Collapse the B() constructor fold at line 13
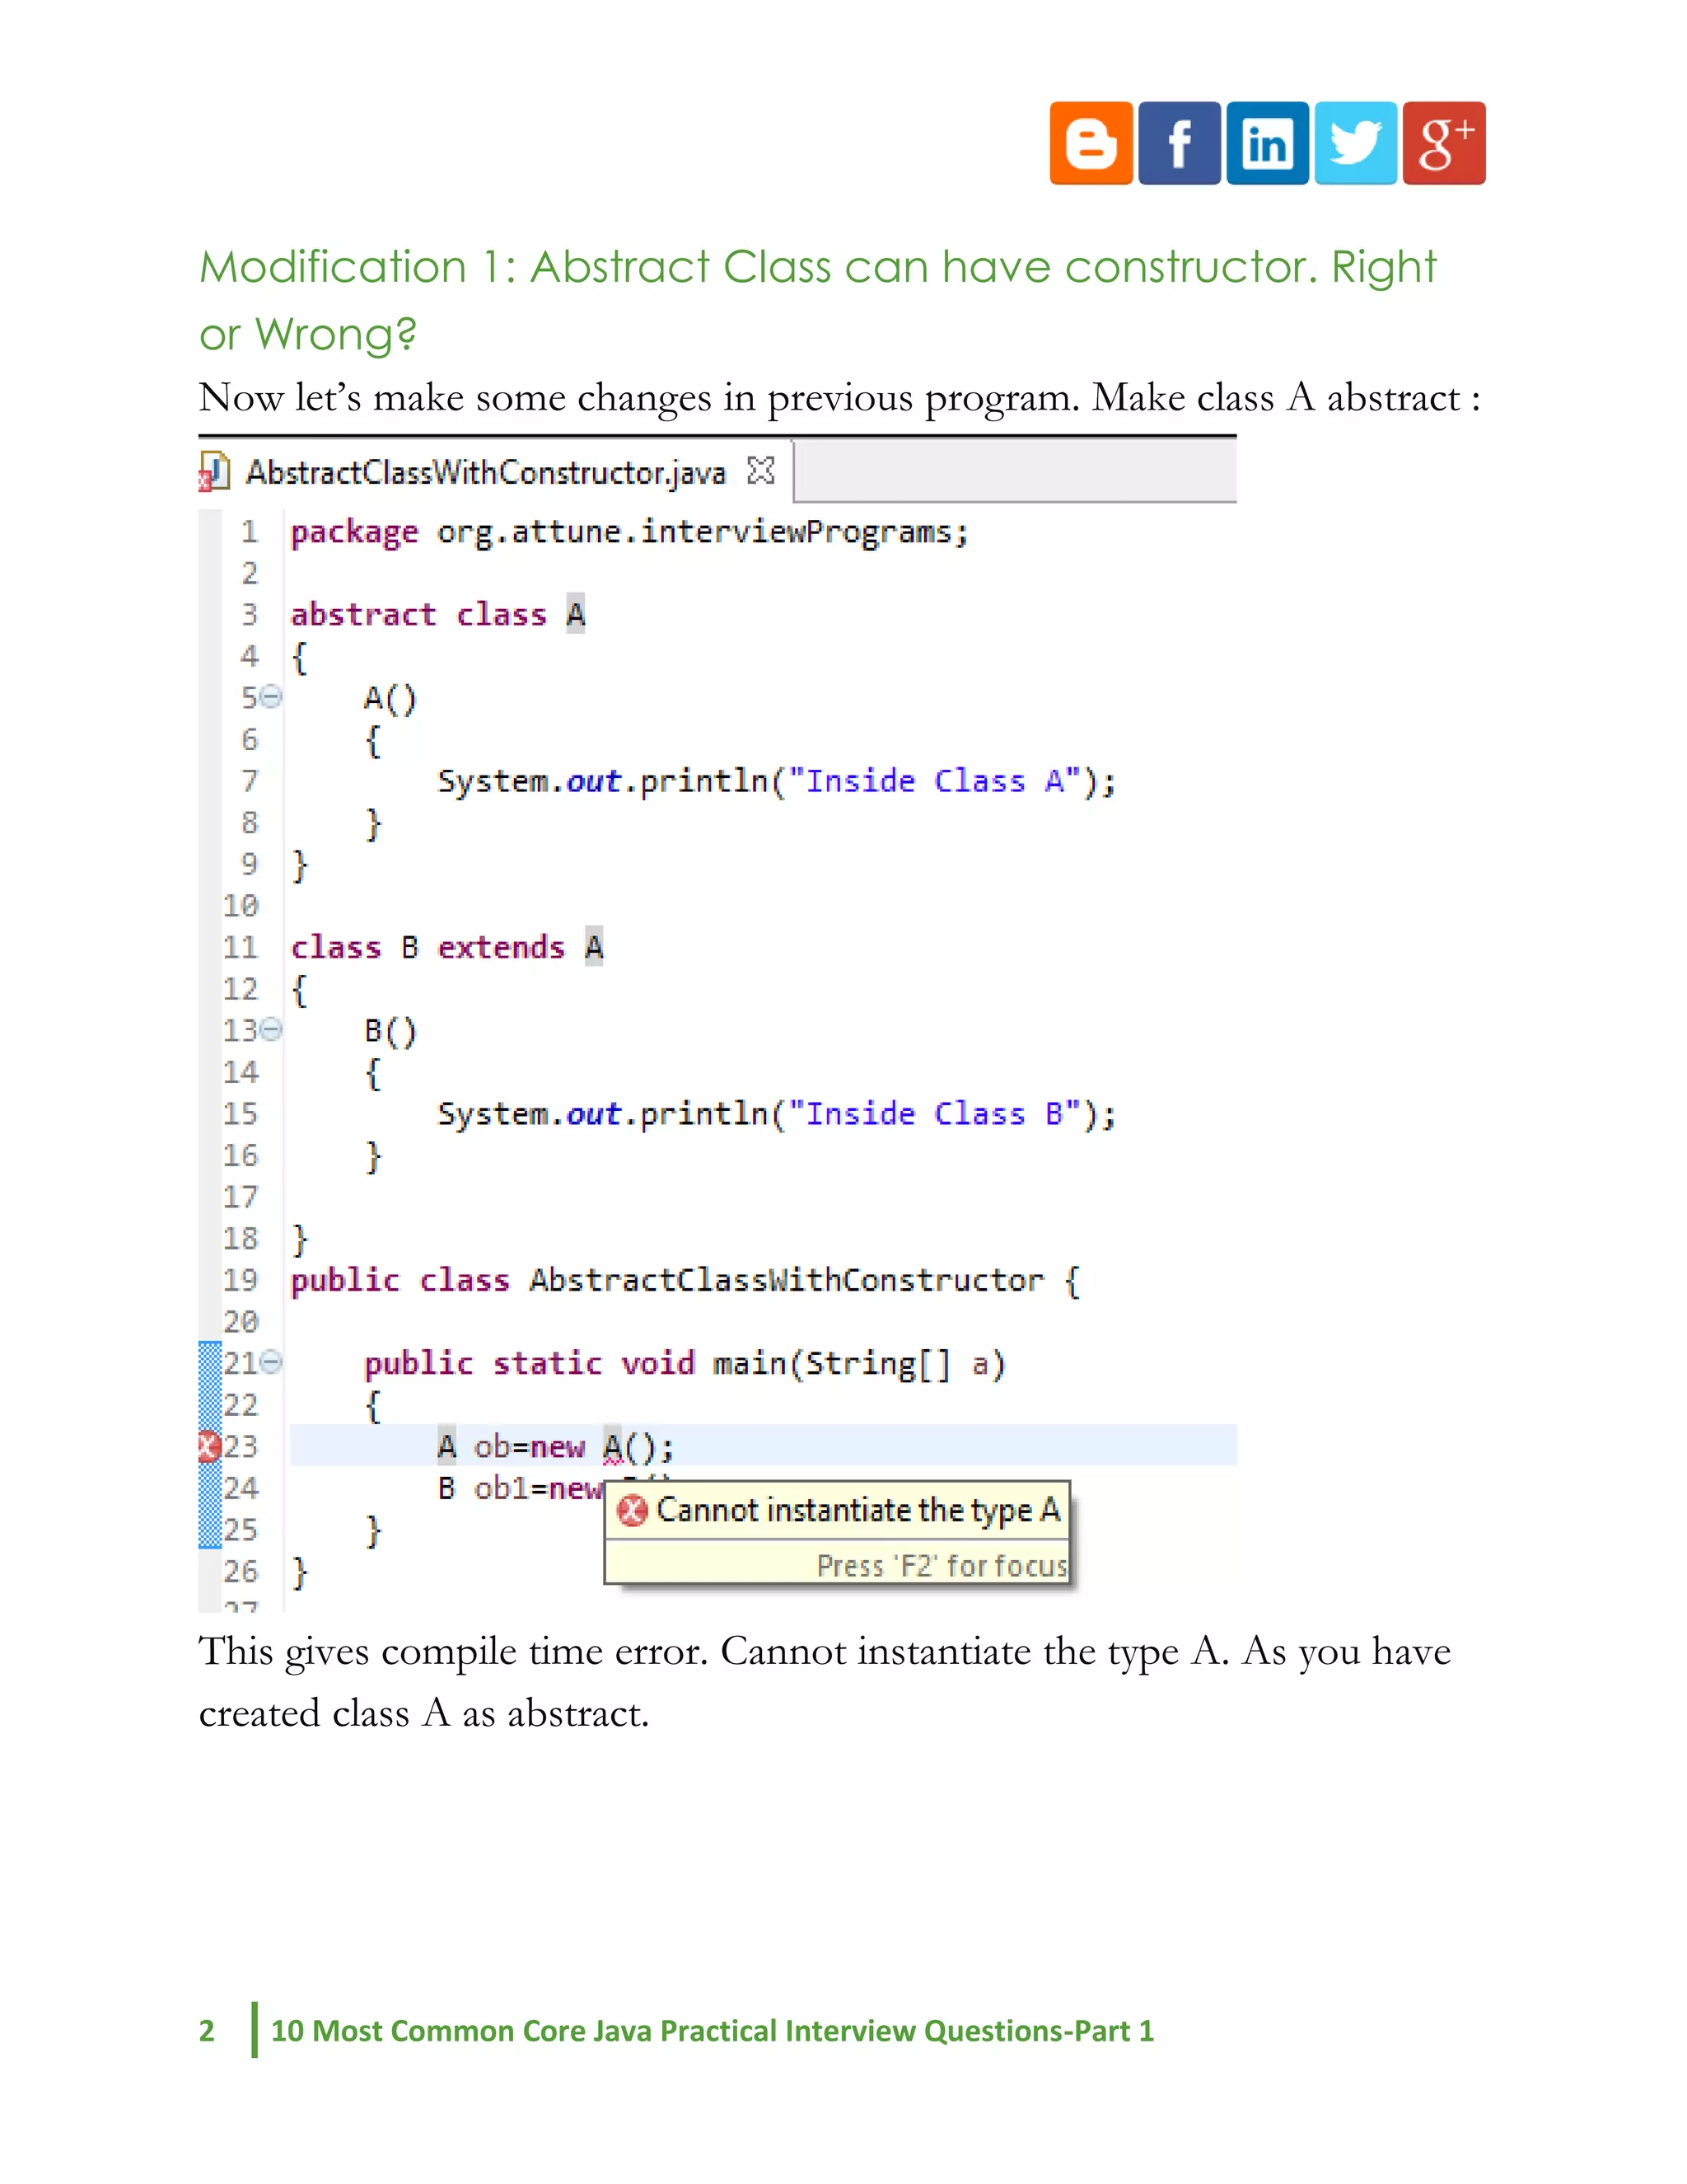 point(272,1029)
